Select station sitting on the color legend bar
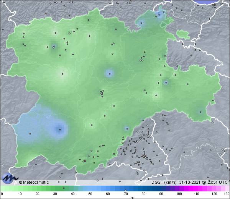This screenshot has height=199, width=230. click(64, 188)
